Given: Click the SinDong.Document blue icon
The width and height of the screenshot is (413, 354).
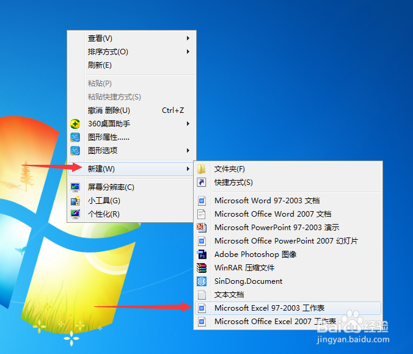Looking at the screenshot, I should [x=202, y=281].
